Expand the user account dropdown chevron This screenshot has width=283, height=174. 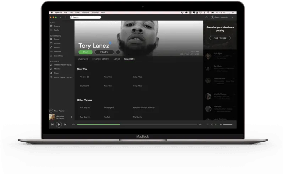(x=232, y=17)
